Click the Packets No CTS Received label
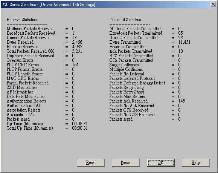The image size is (218, 173). tap(132, 115)
